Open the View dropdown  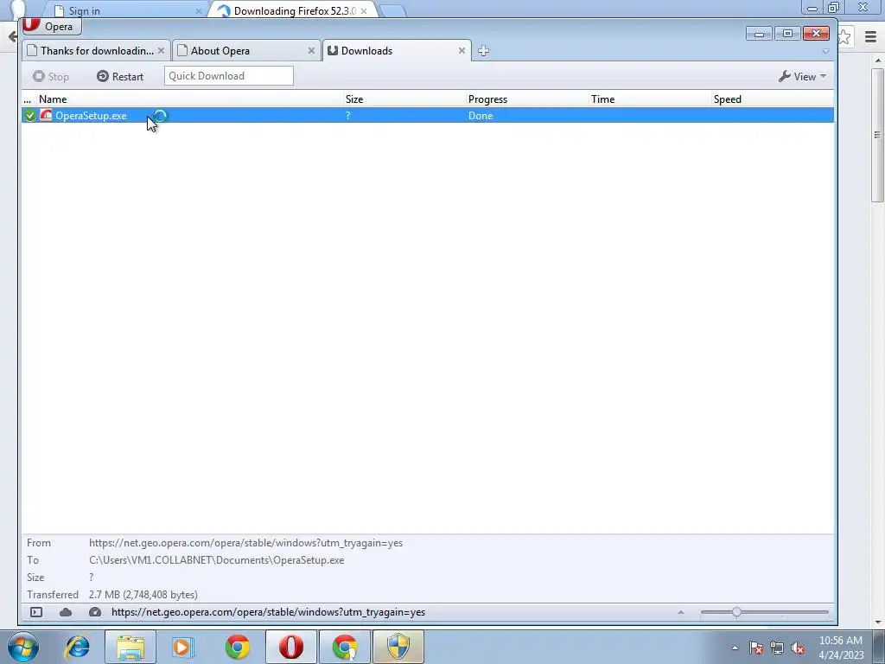click(x=802, y=76)
